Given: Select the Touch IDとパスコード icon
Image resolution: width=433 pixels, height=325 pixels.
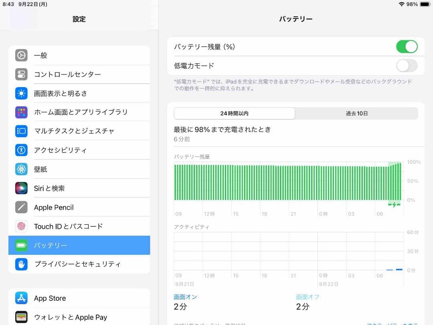Looking at the screenshot, I should [x=21, y=226].
